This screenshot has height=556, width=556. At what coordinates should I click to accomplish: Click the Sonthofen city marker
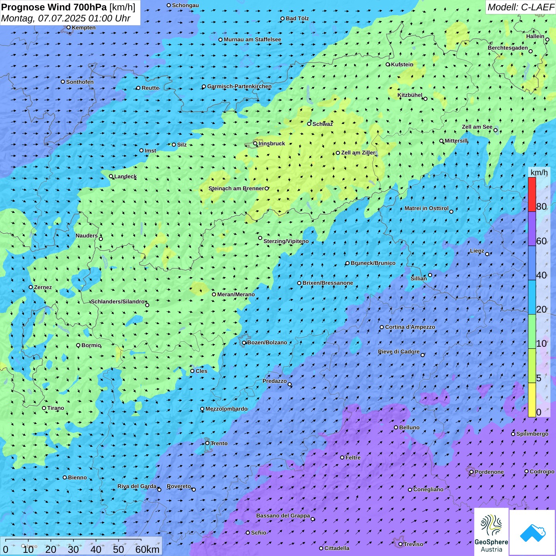coord(63,82)
